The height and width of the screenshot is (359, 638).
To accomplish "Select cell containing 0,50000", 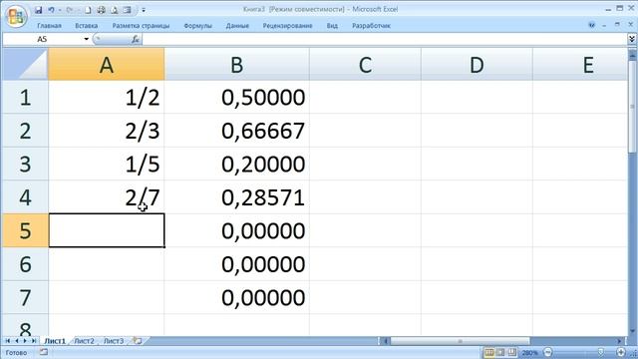I will [x=237, y=98].
